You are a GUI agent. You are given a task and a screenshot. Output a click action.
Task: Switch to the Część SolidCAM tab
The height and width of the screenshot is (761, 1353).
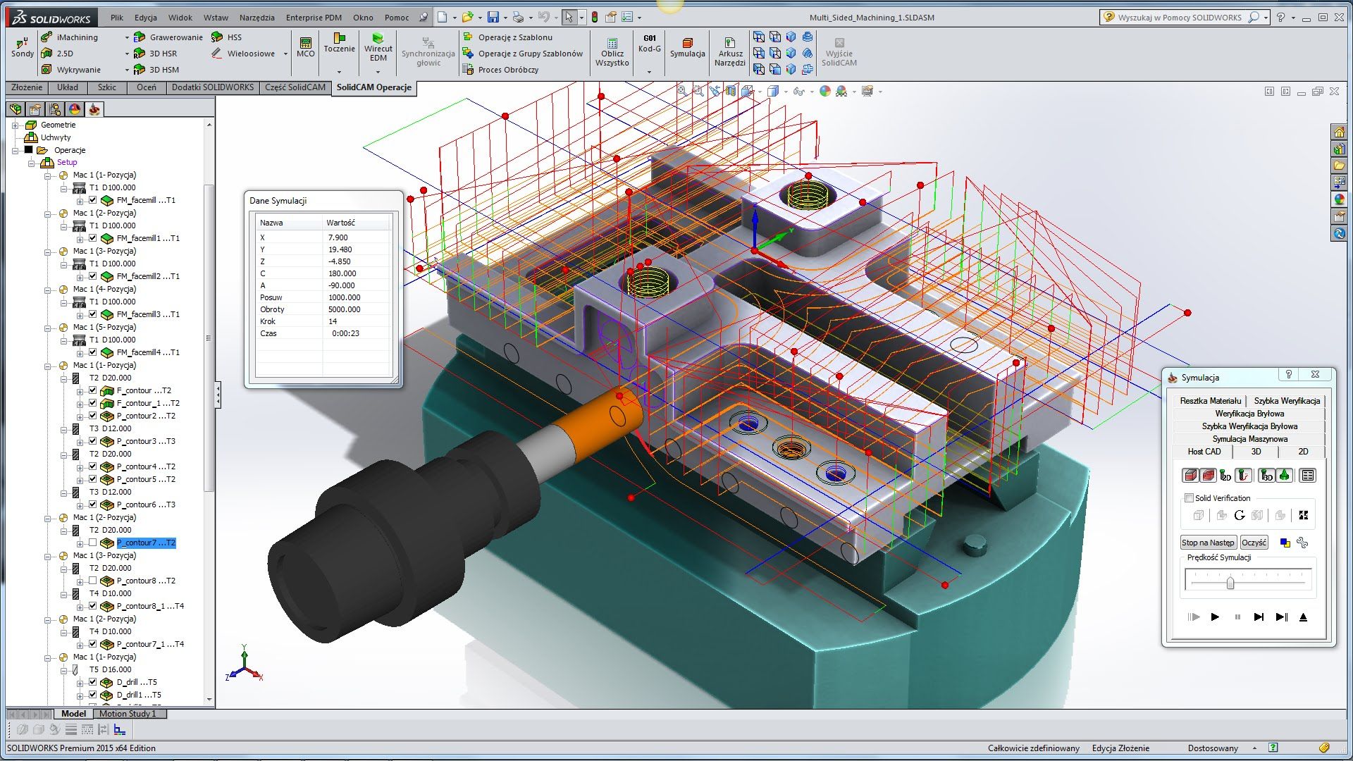coord(295,87)
